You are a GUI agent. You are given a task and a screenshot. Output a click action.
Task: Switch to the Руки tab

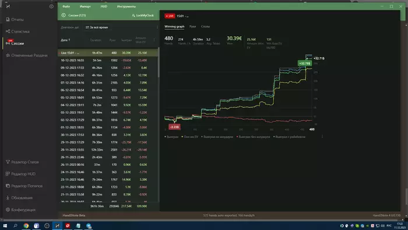(192, 27)
